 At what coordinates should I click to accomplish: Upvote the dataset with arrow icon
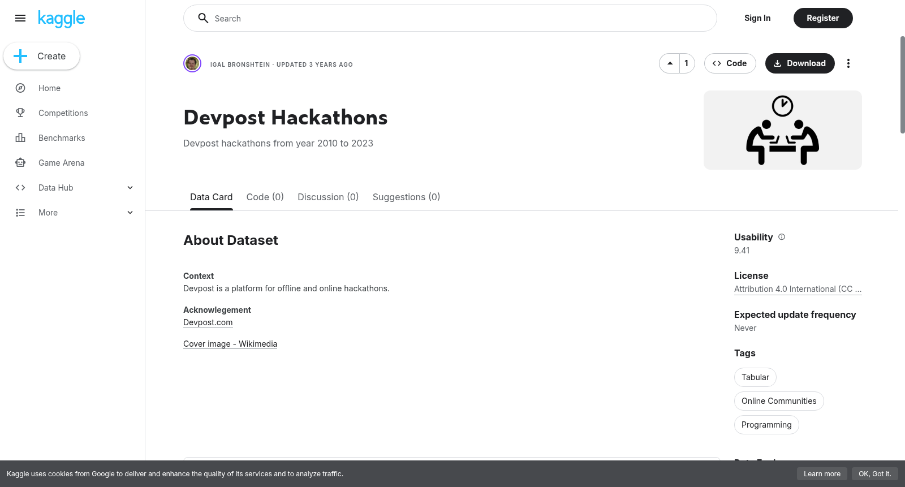670,63
